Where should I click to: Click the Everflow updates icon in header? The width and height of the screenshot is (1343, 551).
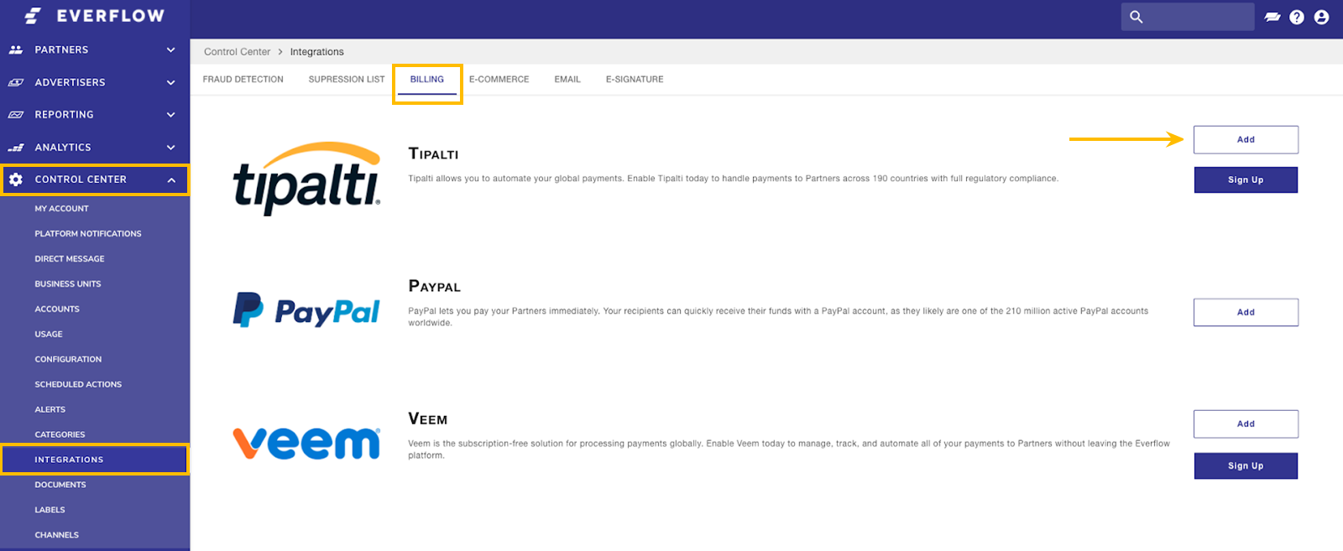click(1272, 17)
